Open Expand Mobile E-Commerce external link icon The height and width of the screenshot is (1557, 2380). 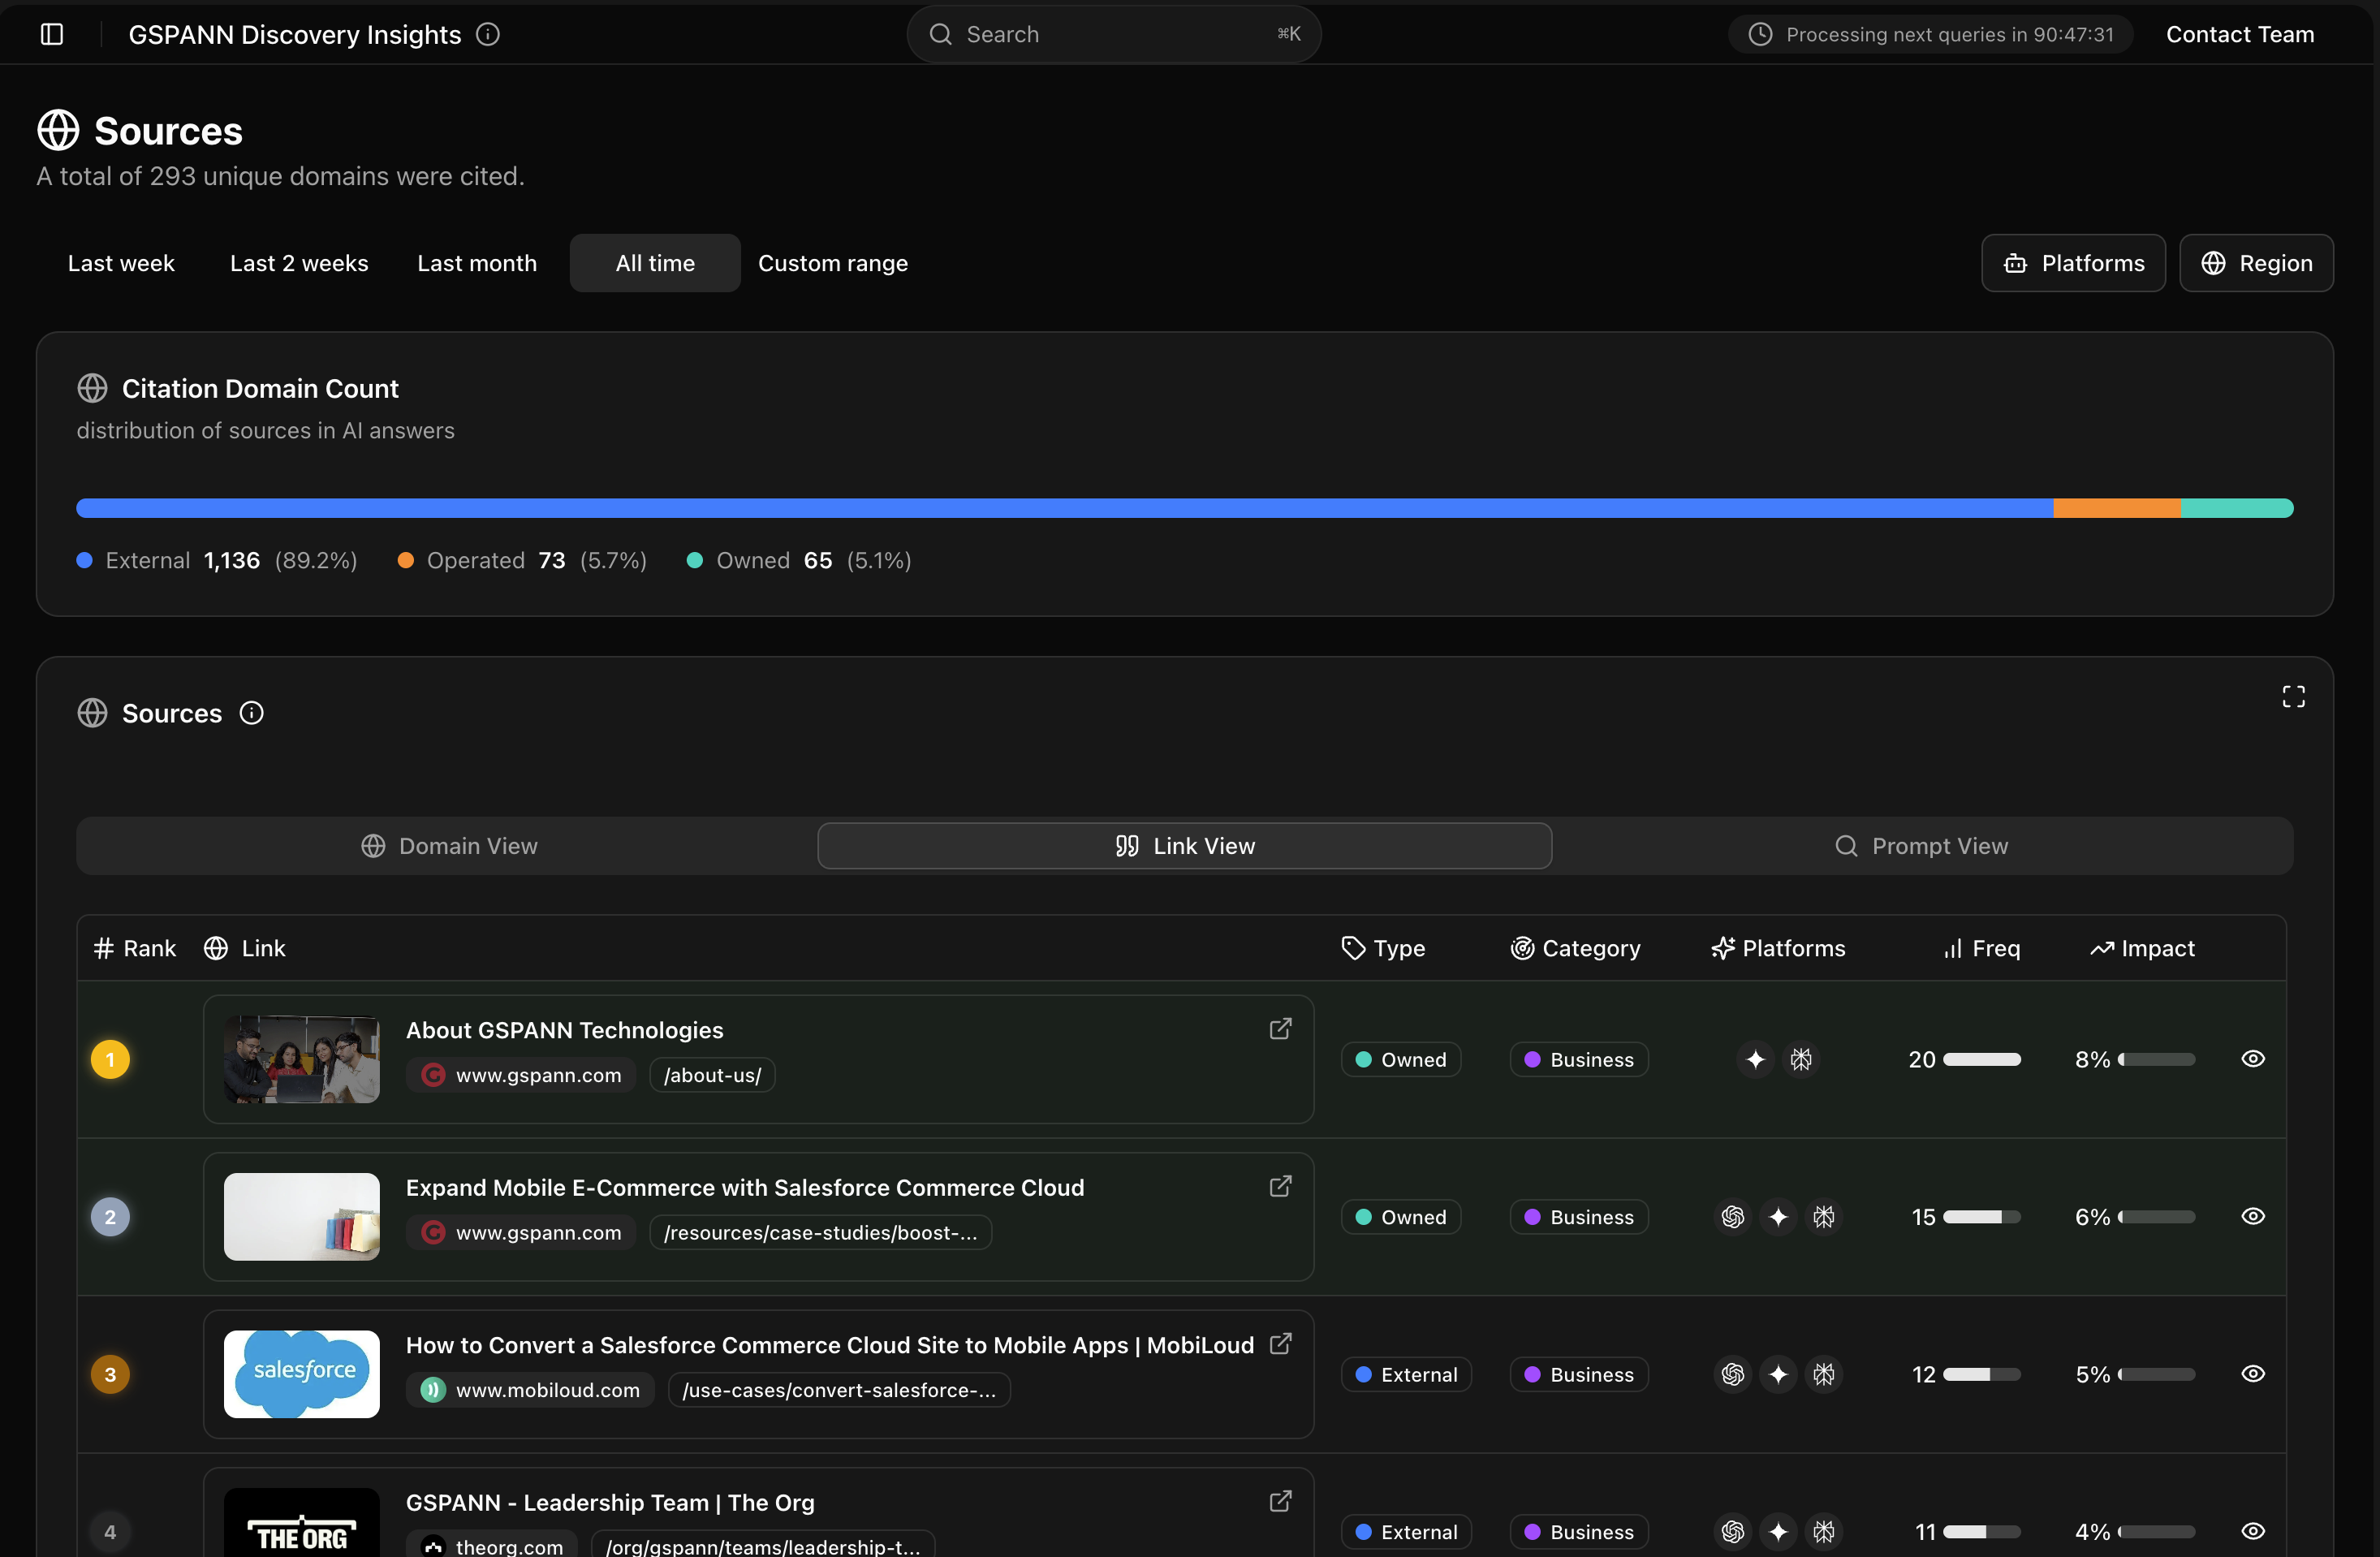pyautogui.click(x=1280, y=1186)
